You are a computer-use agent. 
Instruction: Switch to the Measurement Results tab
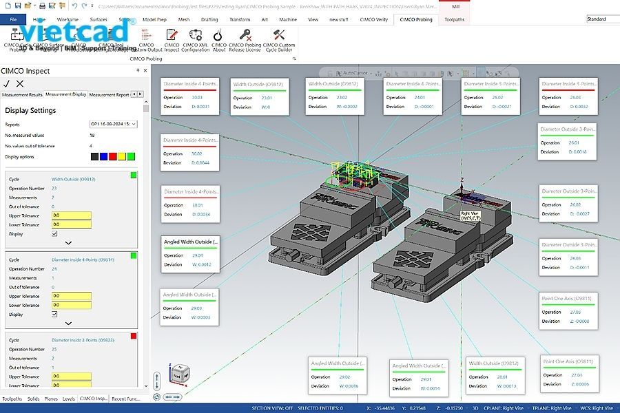[22, 95]
